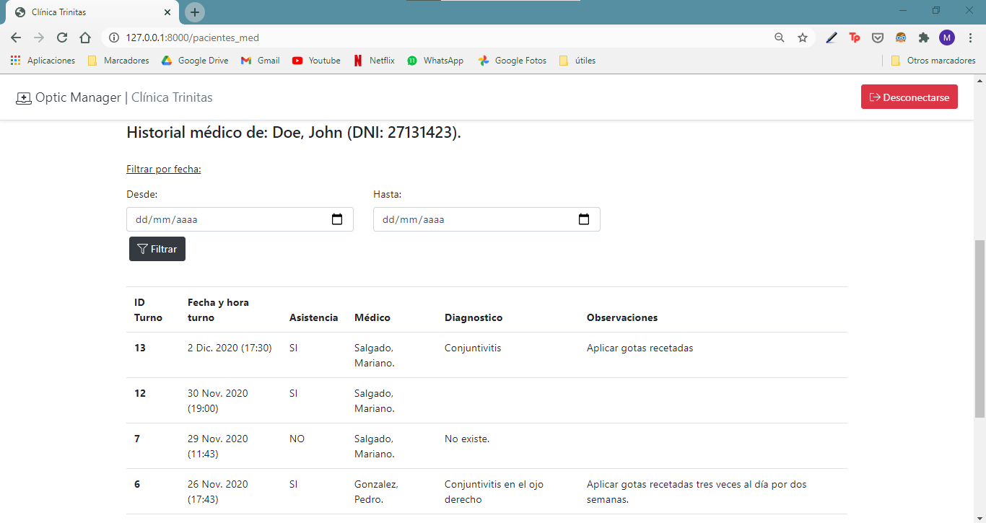
Task: Click the owl-face extension icon
Action: (901, 38)
